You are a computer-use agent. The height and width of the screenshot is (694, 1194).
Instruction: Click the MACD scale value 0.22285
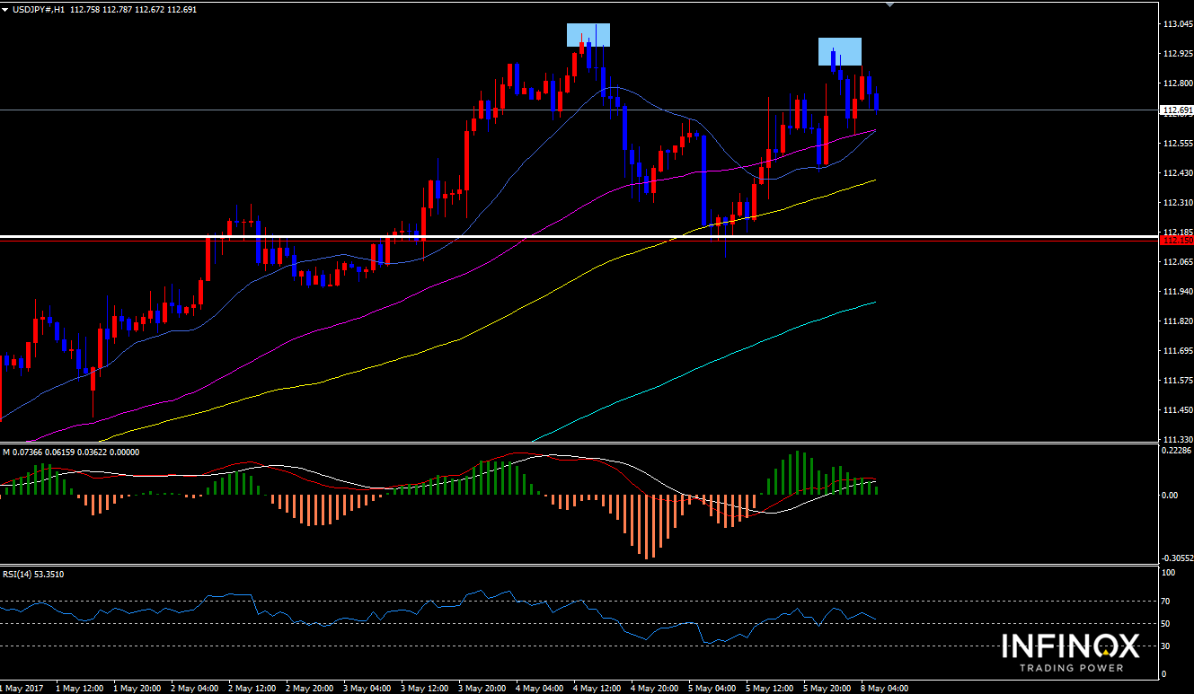click(x=1176, y=451)
